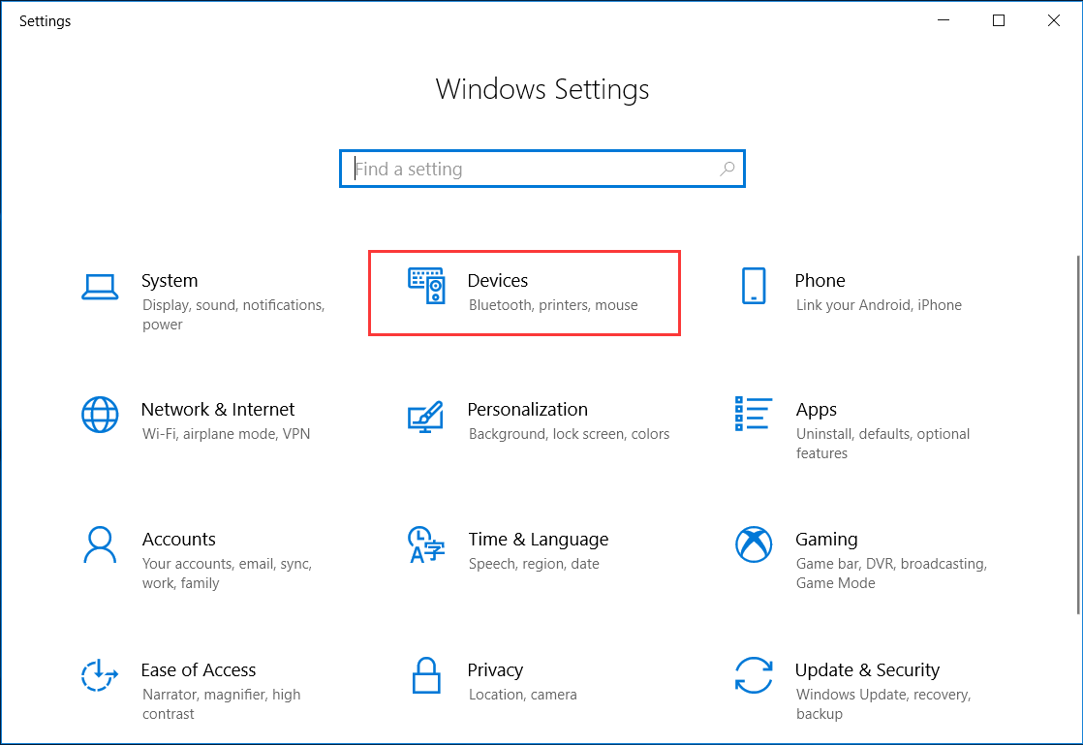
Task: Focus the Find a setting search field
Action: pyautogui.click(x=542, y=169)
